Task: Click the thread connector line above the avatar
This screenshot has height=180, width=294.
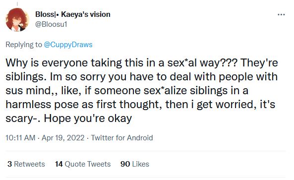Action: (x=17, y=4)
